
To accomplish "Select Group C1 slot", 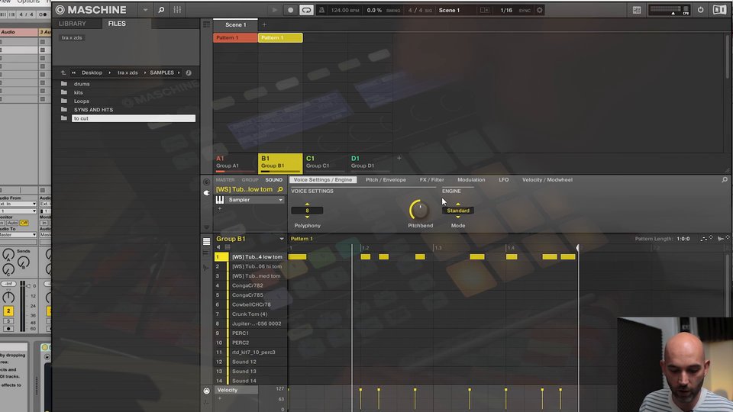I will coord(325,163).
